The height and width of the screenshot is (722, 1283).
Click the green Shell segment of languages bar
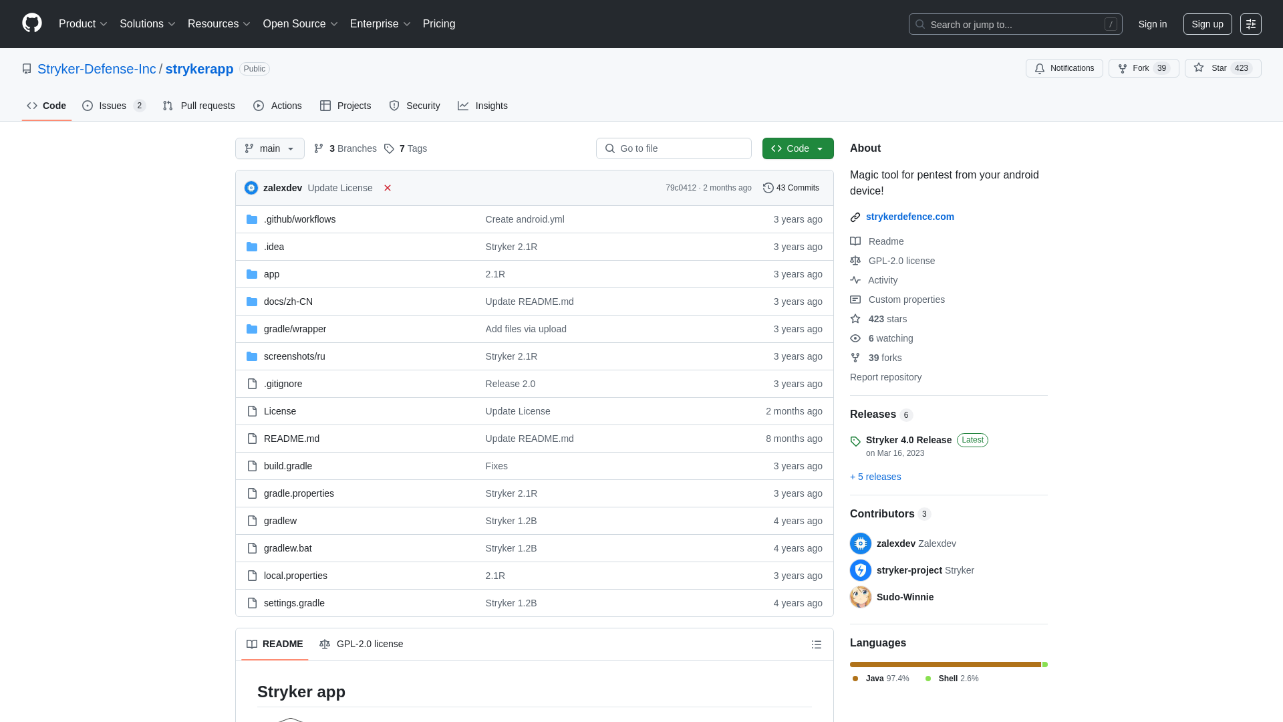click(1045, 665)
